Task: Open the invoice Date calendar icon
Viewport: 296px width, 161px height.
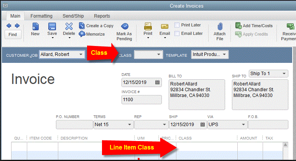Action: click(x=157, y=82)
